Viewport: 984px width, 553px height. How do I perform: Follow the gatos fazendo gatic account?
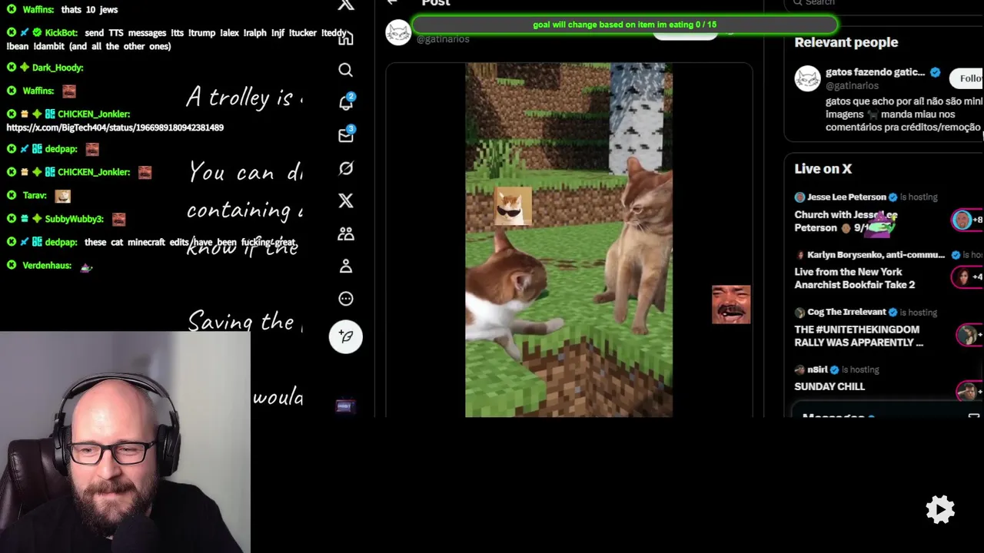coord(967,78)
